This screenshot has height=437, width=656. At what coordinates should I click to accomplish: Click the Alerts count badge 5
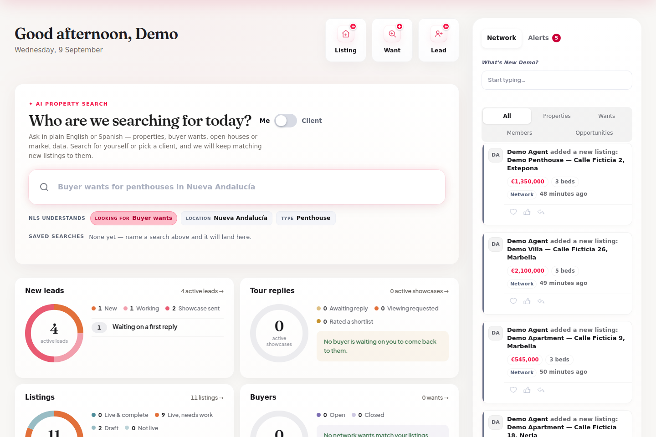coord(557,38)
